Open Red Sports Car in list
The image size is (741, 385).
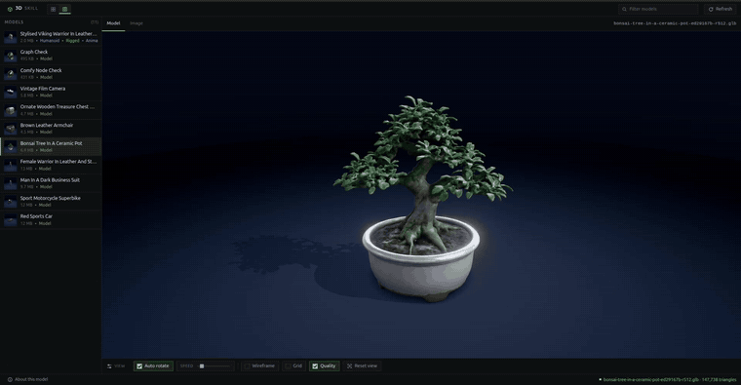pos(51,219)
